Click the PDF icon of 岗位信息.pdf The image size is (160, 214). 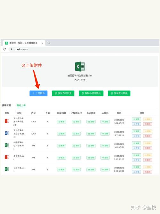[x=7, y=157]
